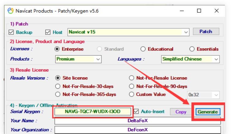Uncheck the Host checkbox
237x134 pixels.
pyautogui.click(x=48, y=32)
